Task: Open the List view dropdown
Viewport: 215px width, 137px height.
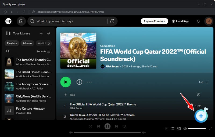Action: tap(203, 82)
